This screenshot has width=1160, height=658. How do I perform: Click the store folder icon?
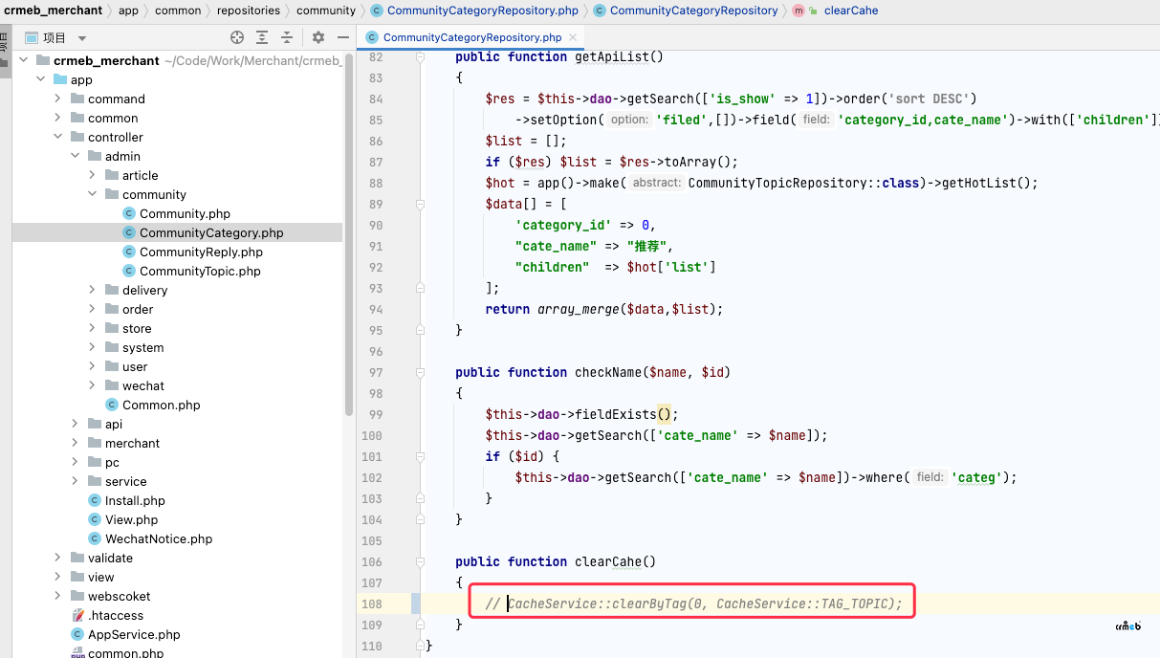[x=112, y=328]
